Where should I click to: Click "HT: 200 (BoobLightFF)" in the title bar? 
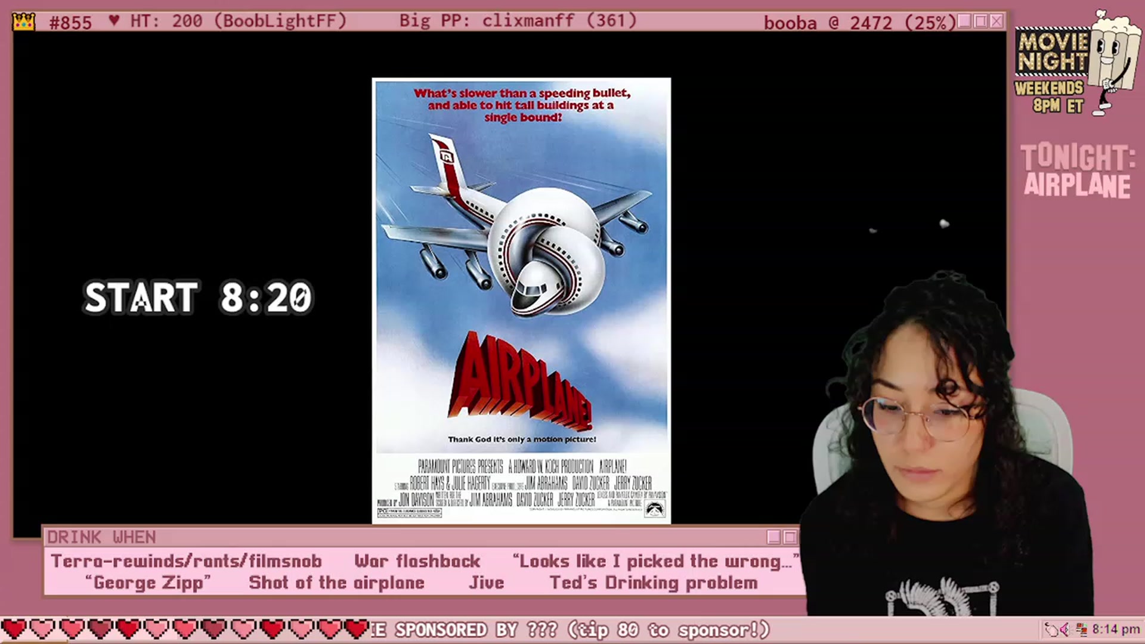point(239,21)
